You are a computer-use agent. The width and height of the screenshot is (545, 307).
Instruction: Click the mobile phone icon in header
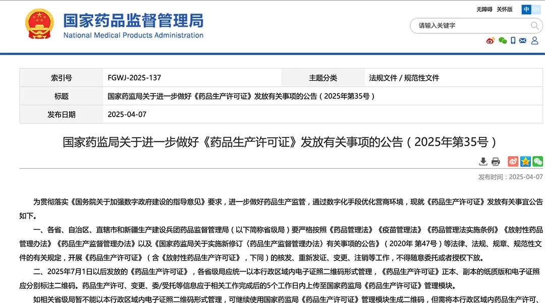coord(513,41)
